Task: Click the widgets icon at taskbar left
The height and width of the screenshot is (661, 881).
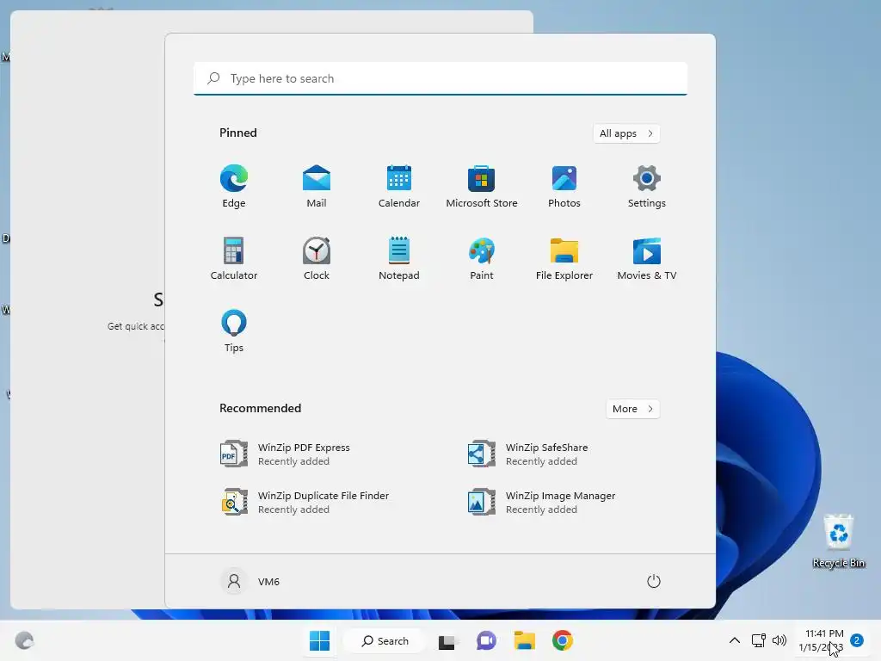Action: point(24,640)
